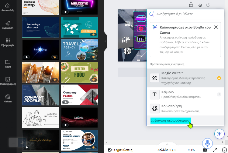Image resolution: width=228 pixels, height=153 pixels.
Task: Expand the page thumbnails chevron
Action: pyautogui.click(x=167, y=144)
